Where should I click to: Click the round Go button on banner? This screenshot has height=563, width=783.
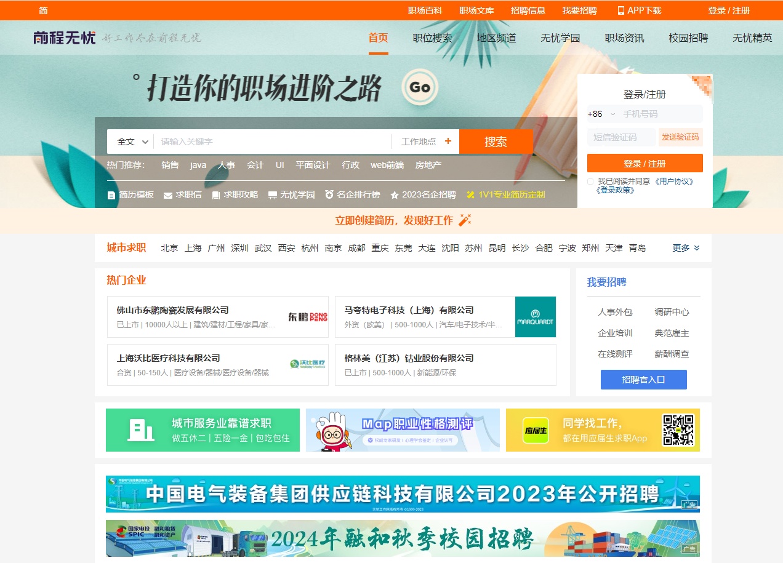(420, 87)
